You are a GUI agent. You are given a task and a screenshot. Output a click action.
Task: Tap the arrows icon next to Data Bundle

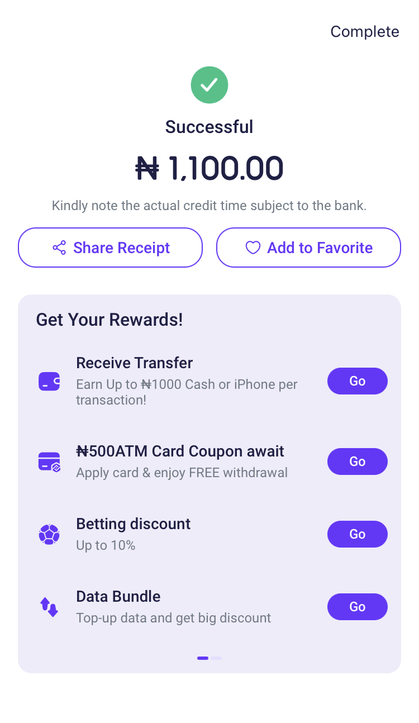pyautogui.click(x=49, y=607)
